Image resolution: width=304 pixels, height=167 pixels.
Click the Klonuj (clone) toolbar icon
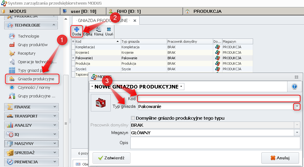pyautogui.click(x=98, y=29)
